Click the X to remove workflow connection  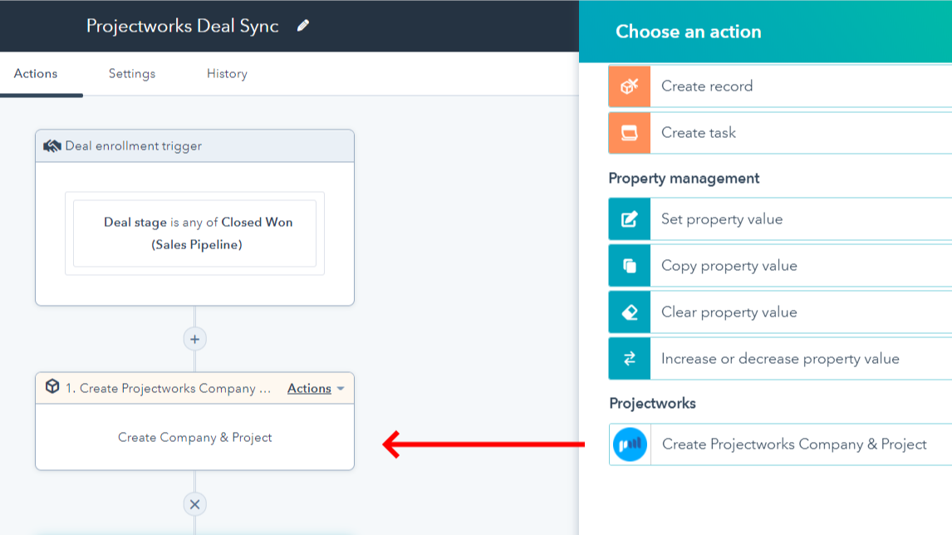194,503
